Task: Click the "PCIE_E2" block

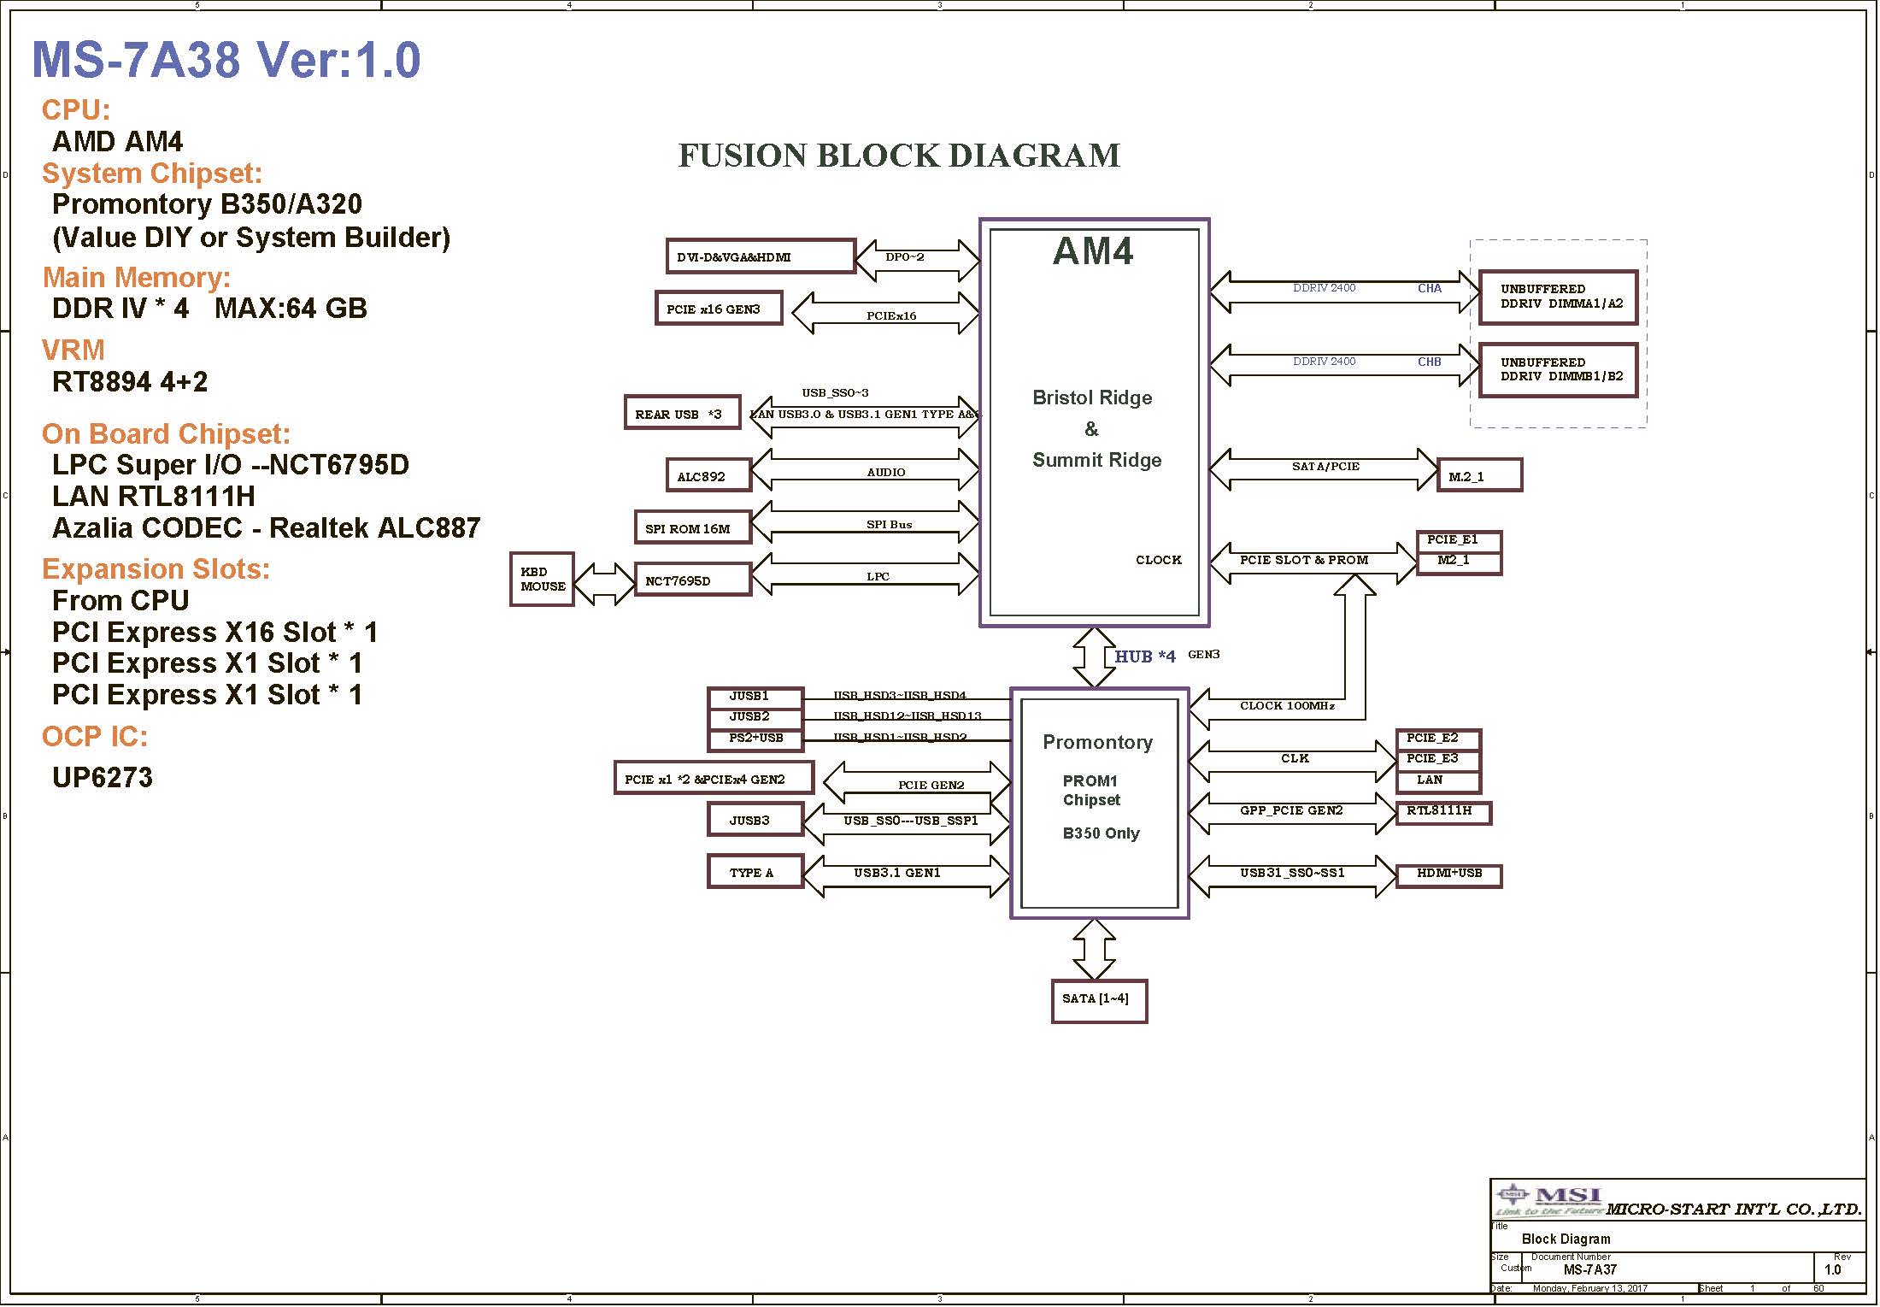Action: pos(1438,739)
